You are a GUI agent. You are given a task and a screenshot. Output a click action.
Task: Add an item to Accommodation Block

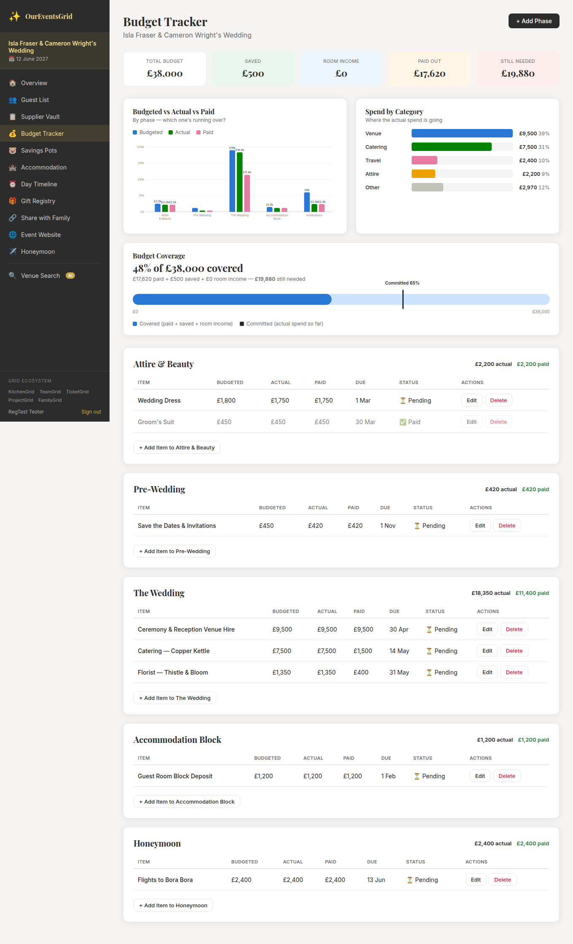187,802
